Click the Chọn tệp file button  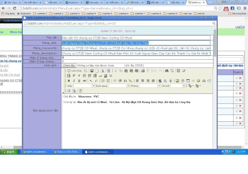69,66
